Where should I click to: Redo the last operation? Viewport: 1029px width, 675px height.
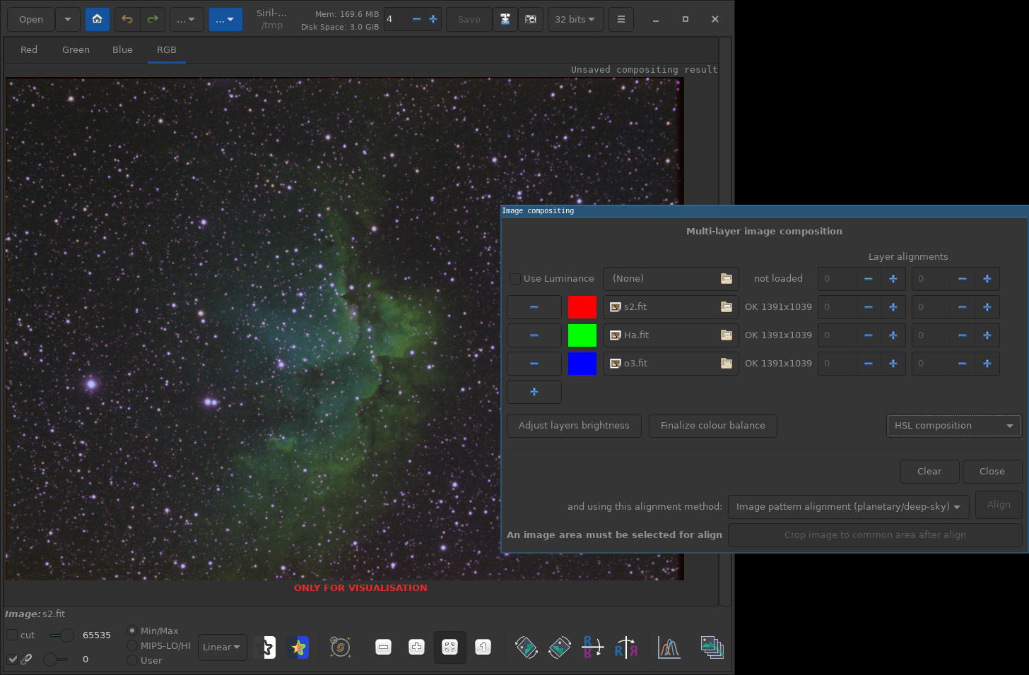pyautogui.click(x=153, y=19)
